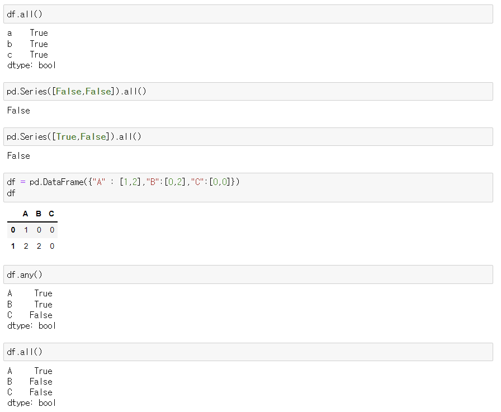
Task: Click the 'C False' line in the last df.all() output
Action: coord(30,392)
